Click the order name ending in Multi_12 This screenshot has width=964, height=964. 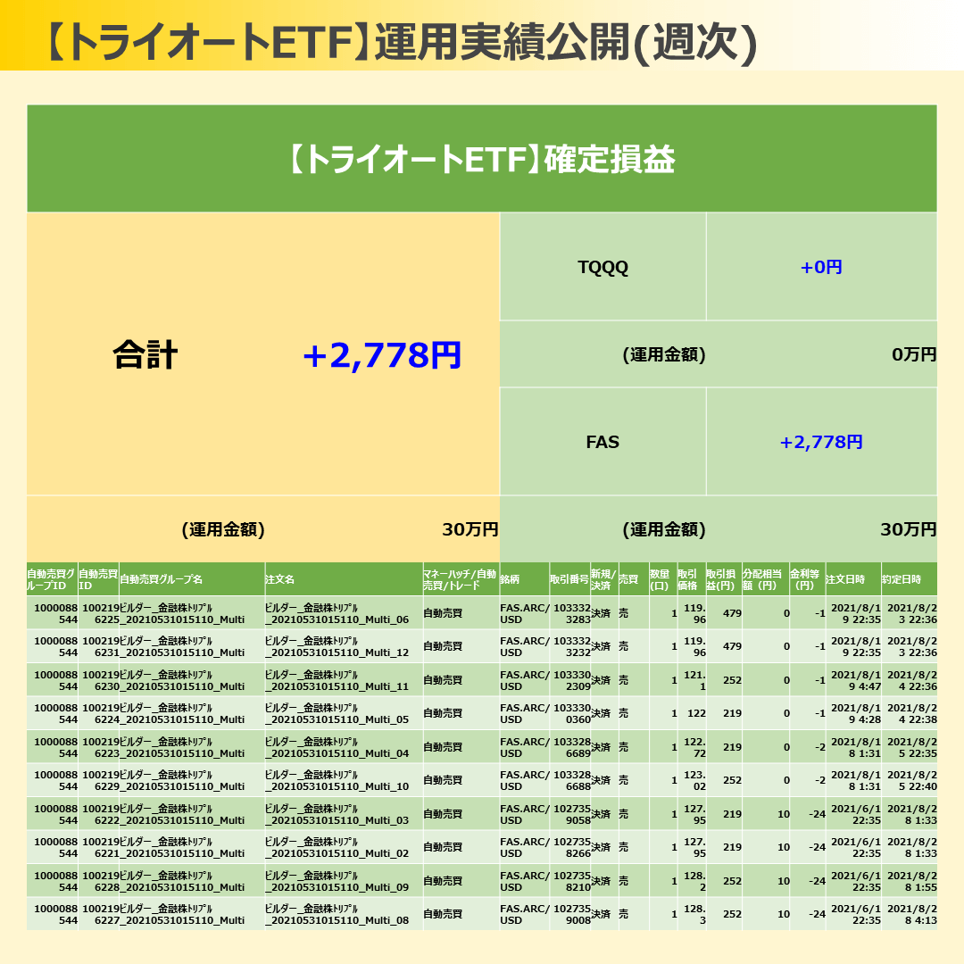337,646
